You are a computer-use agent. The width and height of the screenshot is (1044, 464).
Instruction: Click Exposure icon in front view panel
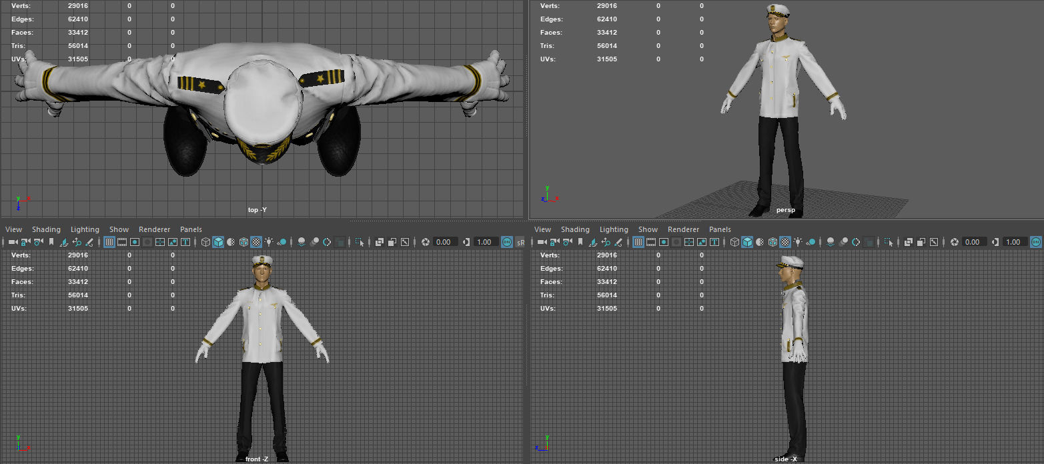[x=426, y=242]
